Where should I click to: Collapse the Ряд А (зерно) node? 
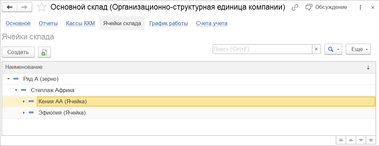click(x=8, y=79)
